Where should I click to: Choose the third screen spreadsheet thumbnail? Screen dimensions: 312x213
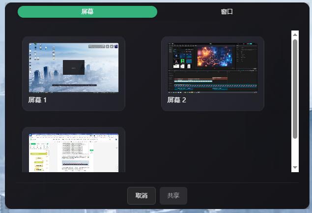(74, 152)
